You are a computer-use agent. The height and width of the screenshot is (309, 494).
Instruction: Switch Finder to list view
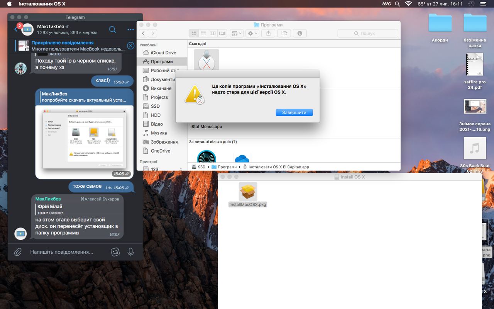pos(203,33)
